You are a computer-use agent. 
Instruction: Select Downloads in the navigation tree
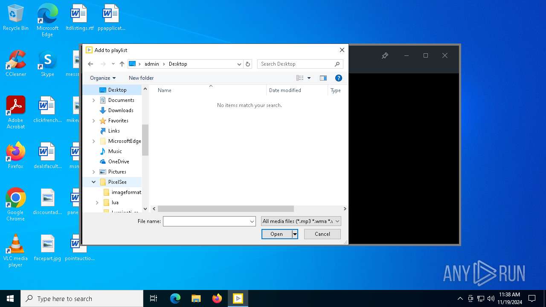tap(121, 110)
